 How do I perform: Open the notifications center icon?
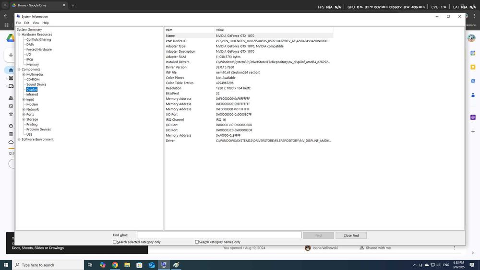coord(472,265)
